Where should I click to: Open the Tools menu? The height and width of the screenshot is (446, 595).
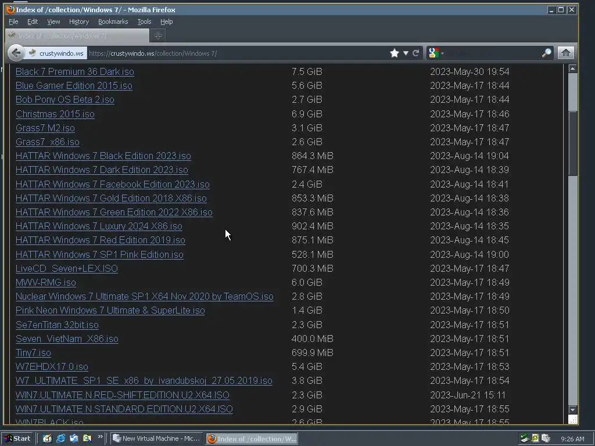[144, 21]
